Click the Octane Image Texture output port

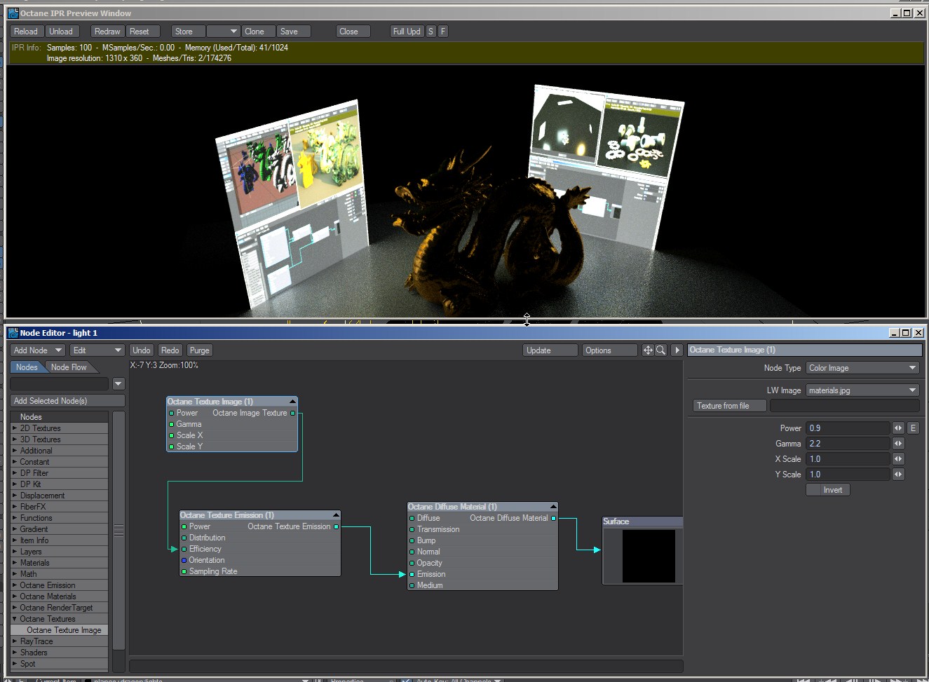pyautogui.click(x=293, y=413)
